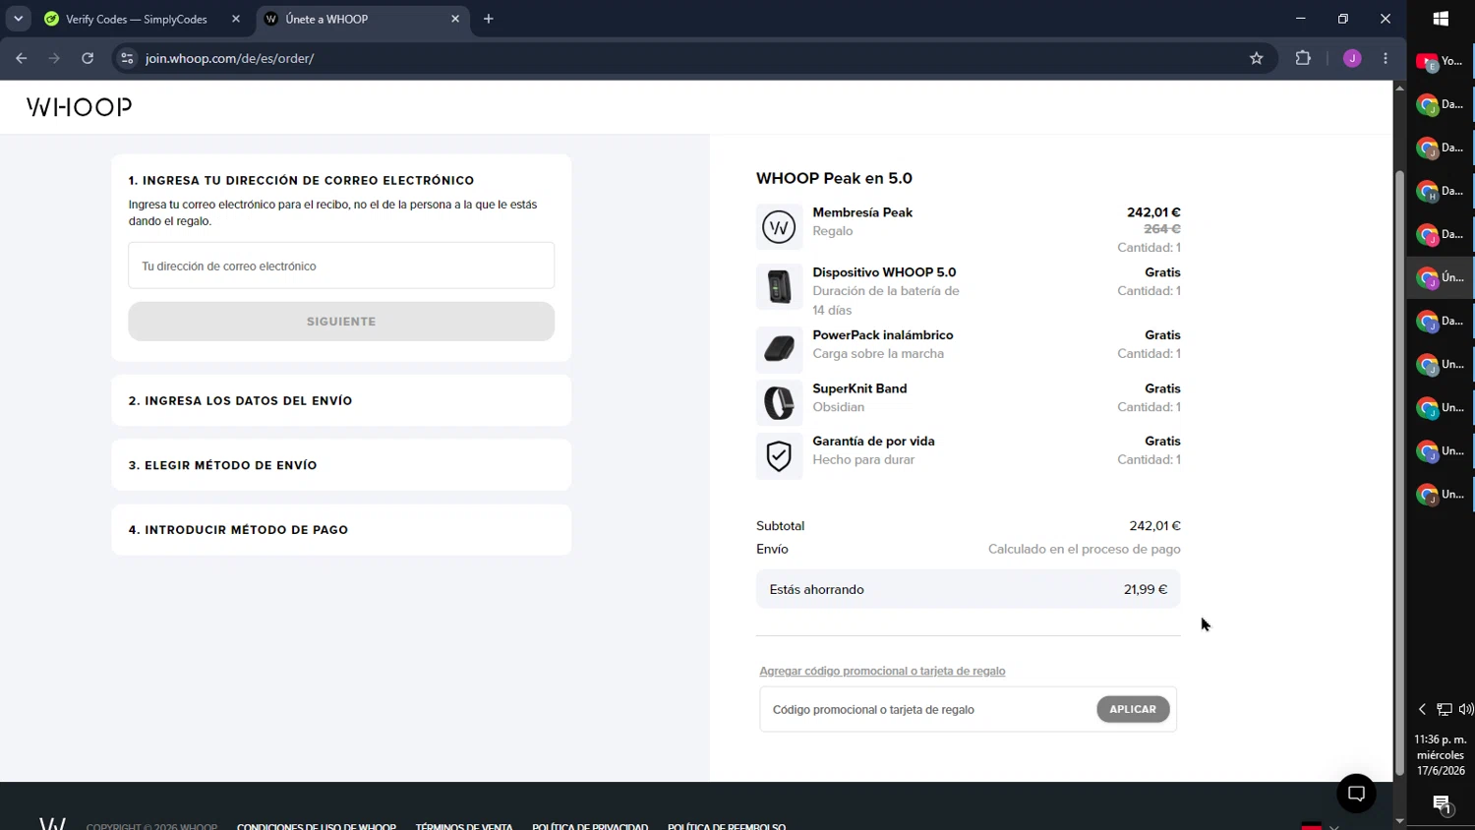Open the Política de privacidad footer link
The height and width of the screenshot is (830, 1475).
point(590,826)
